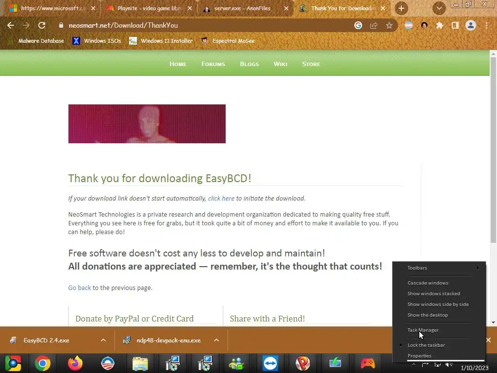The width and height of the screenshot is (497, 373).
Task: Click the 'Go back' link
Action: [80, 288]
